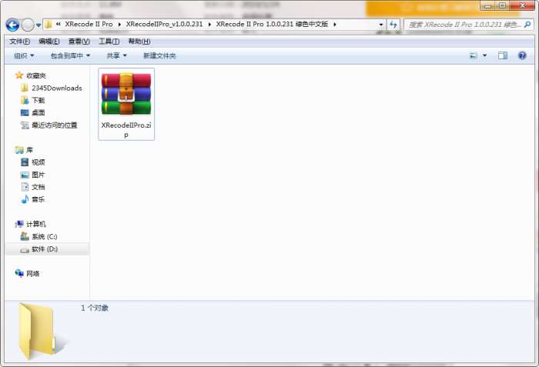Click the 2345Downloads folder icon
Viewport: 539px width, 367px height.
(25, 88)
